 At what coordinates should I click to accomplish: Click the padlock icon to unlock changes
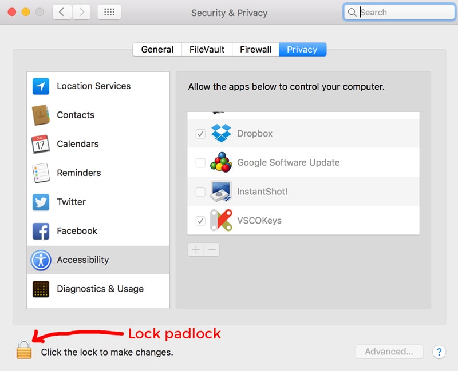tap(24, 350)
